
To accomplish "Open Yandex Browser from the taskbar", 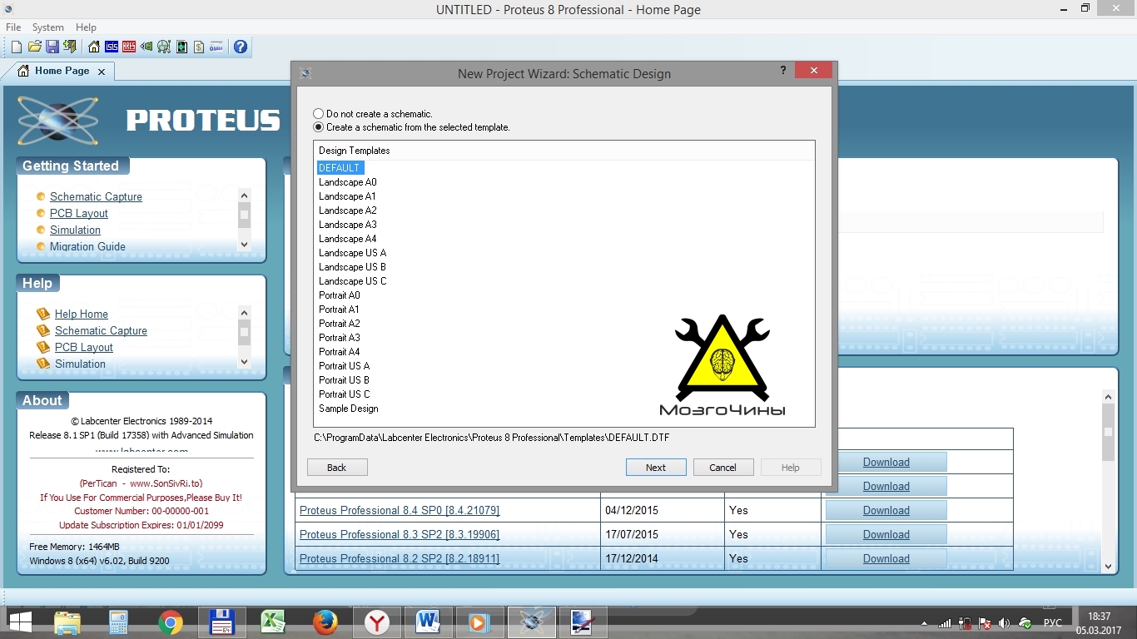I will coord(377,622).
